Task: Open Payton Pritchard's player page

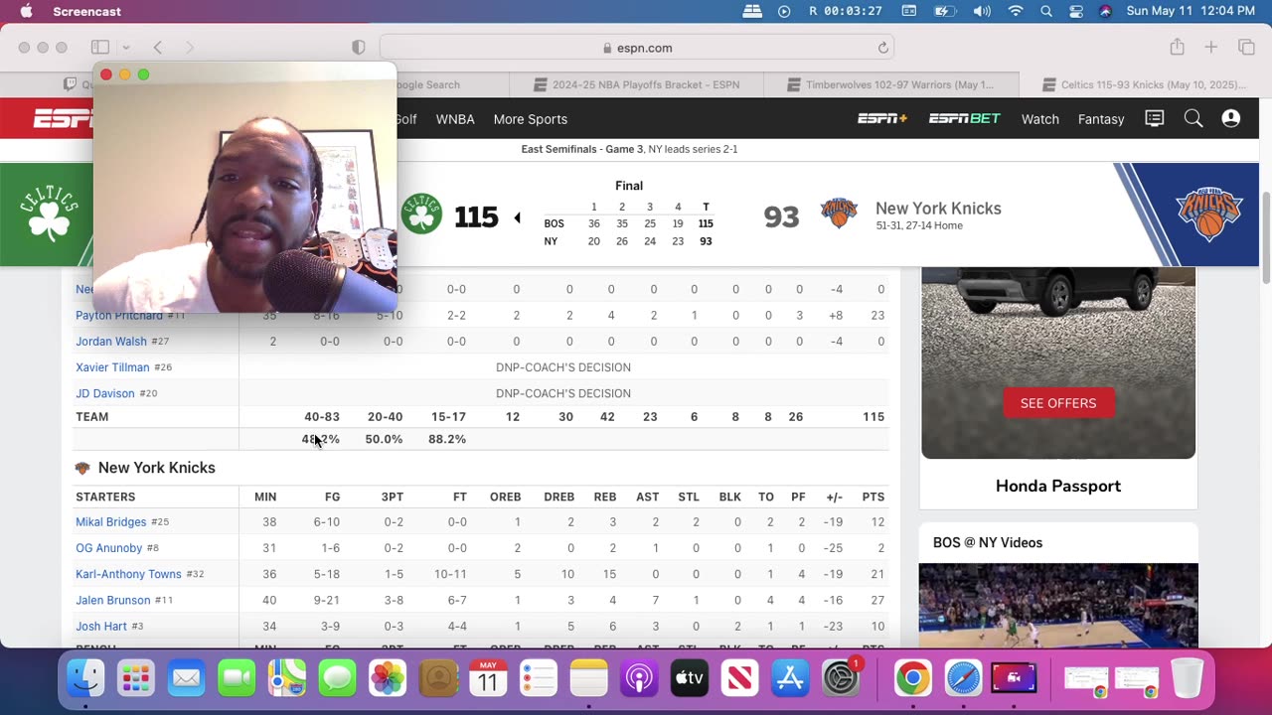Action: (x=119, y=316)
